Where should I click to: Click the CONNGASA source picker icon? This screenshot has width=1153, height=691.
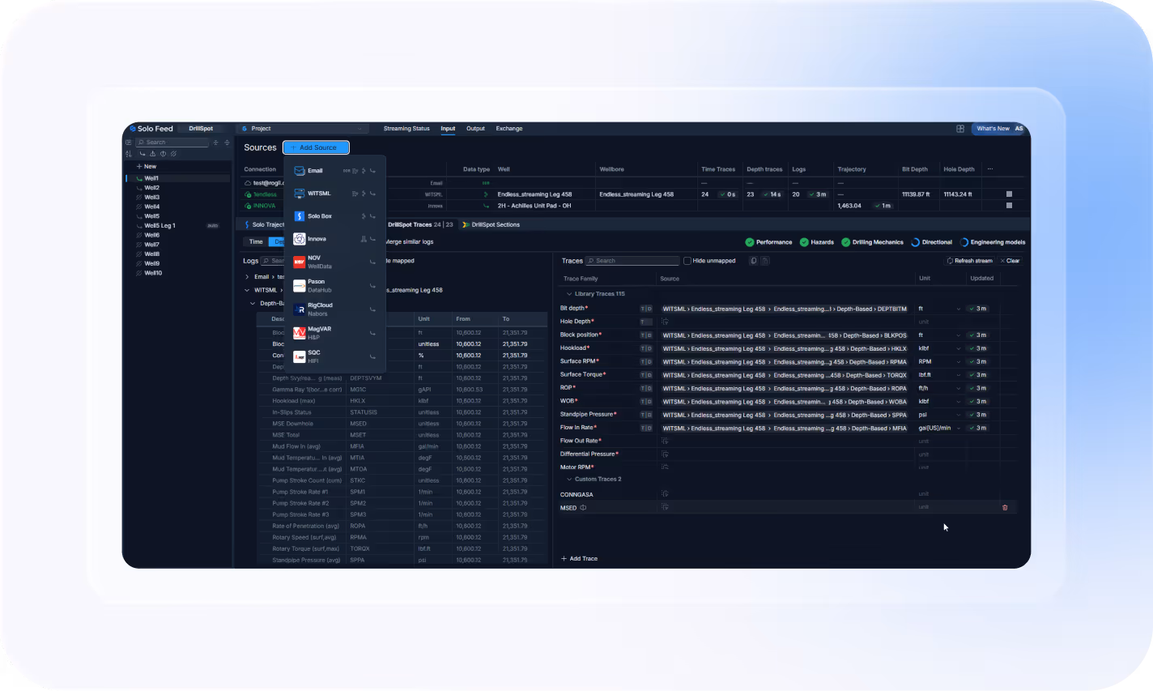coord(665,493)
